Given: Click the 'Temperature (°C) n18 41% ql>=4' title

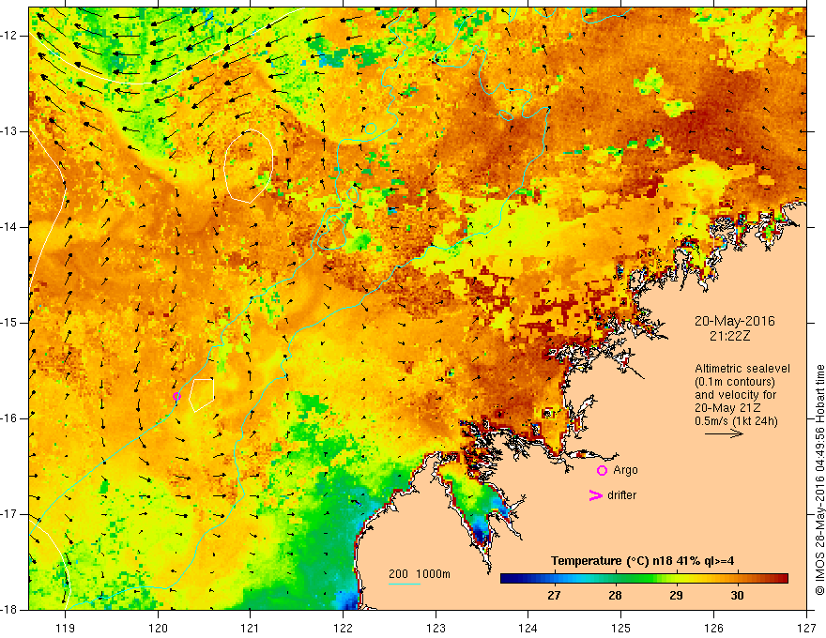Looking at the screenshot, I should coord(642,561).
